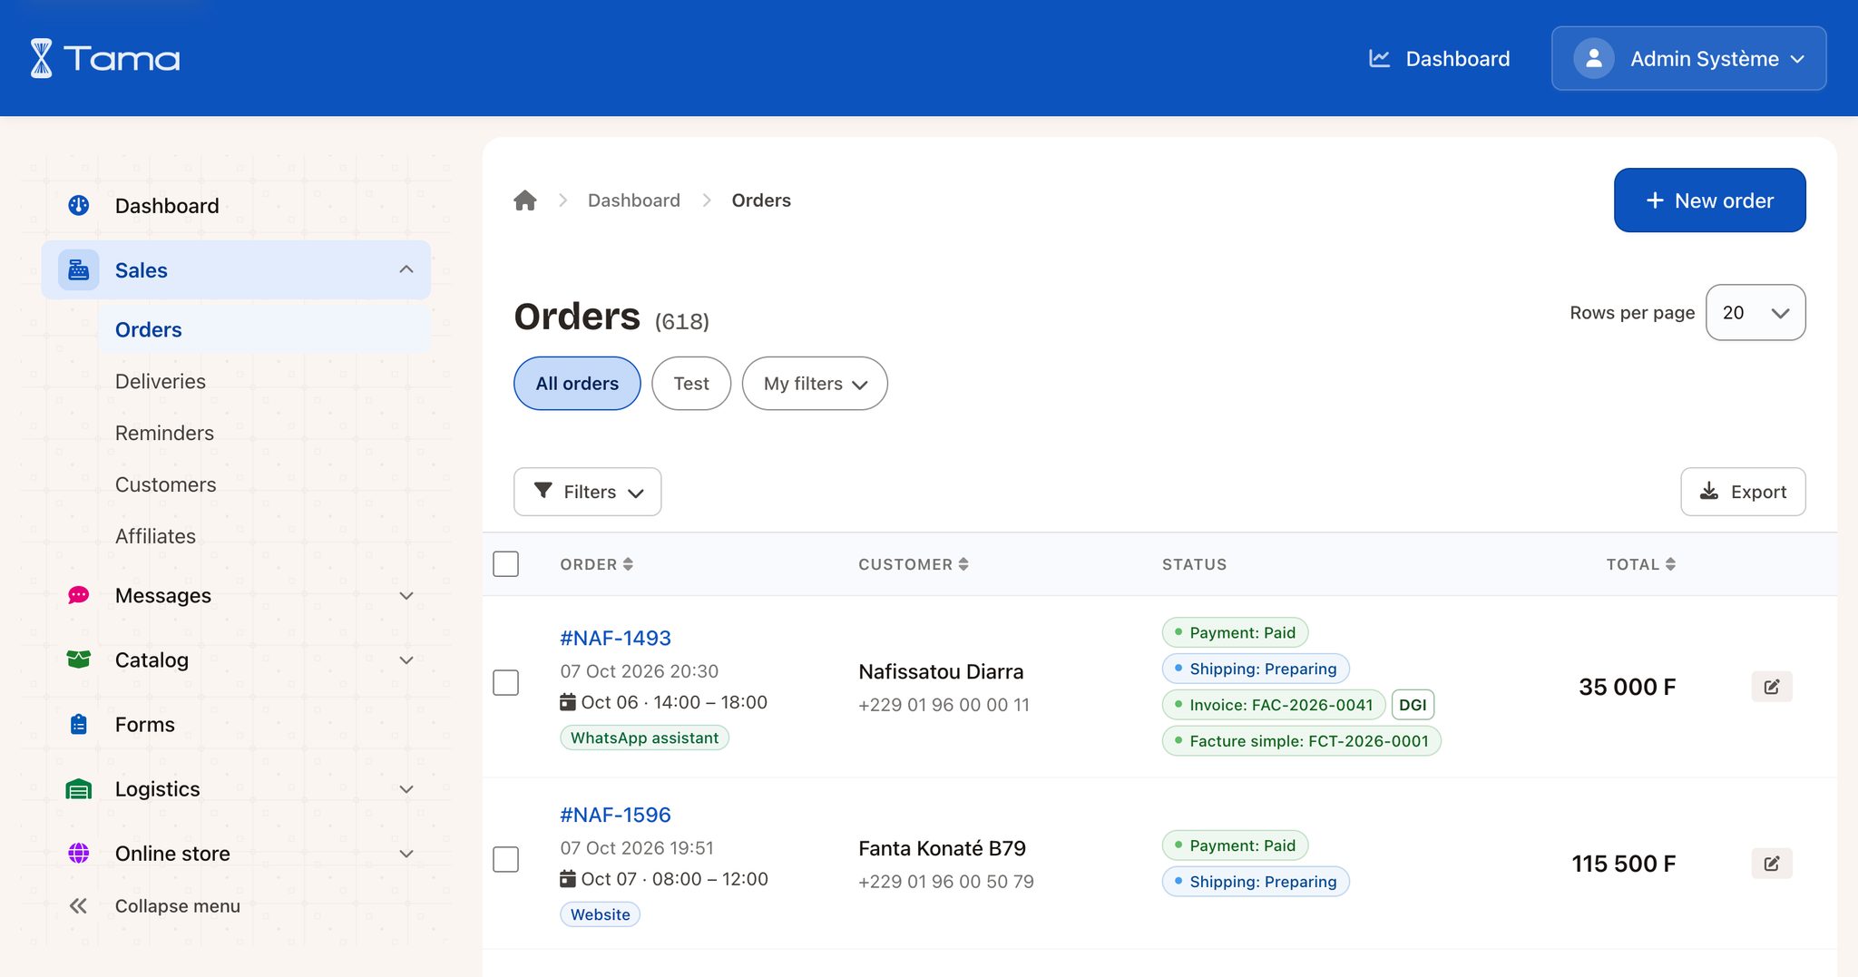Click the home icon in breadcrumb

(x=525, y=200)
